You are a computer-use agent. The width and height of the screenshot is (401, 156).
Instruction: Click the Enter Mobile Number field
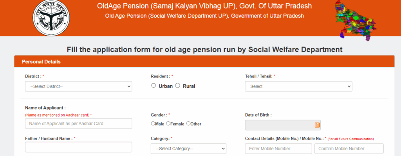[x=278, y=149]
